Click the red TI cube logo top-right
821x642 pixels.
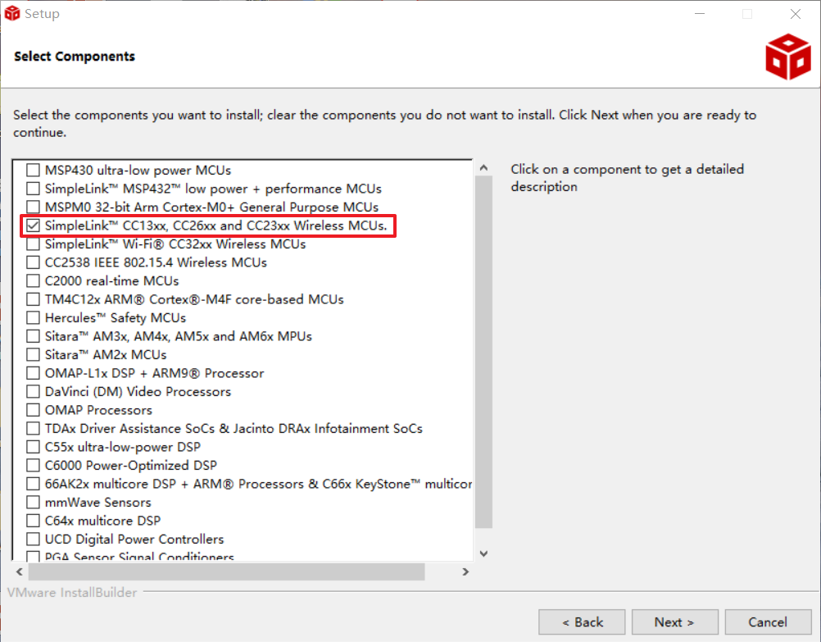pyautogui.click(x=787, y=56)
